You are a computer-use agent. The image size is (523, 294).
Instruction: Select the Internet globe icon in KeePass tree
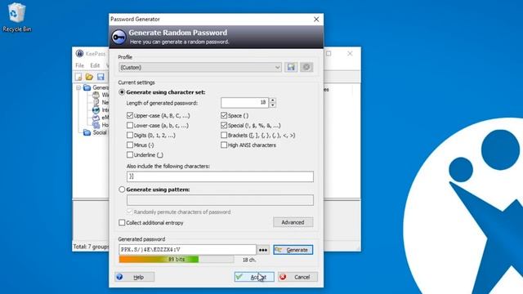click(x=96, y=110)
